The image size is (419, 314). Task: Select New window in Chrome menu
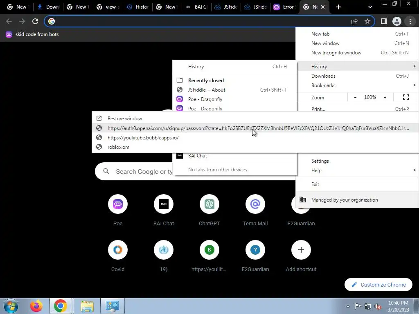[357, 43]
